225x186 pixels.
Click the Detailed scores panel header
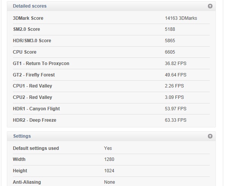pos(111,6)
